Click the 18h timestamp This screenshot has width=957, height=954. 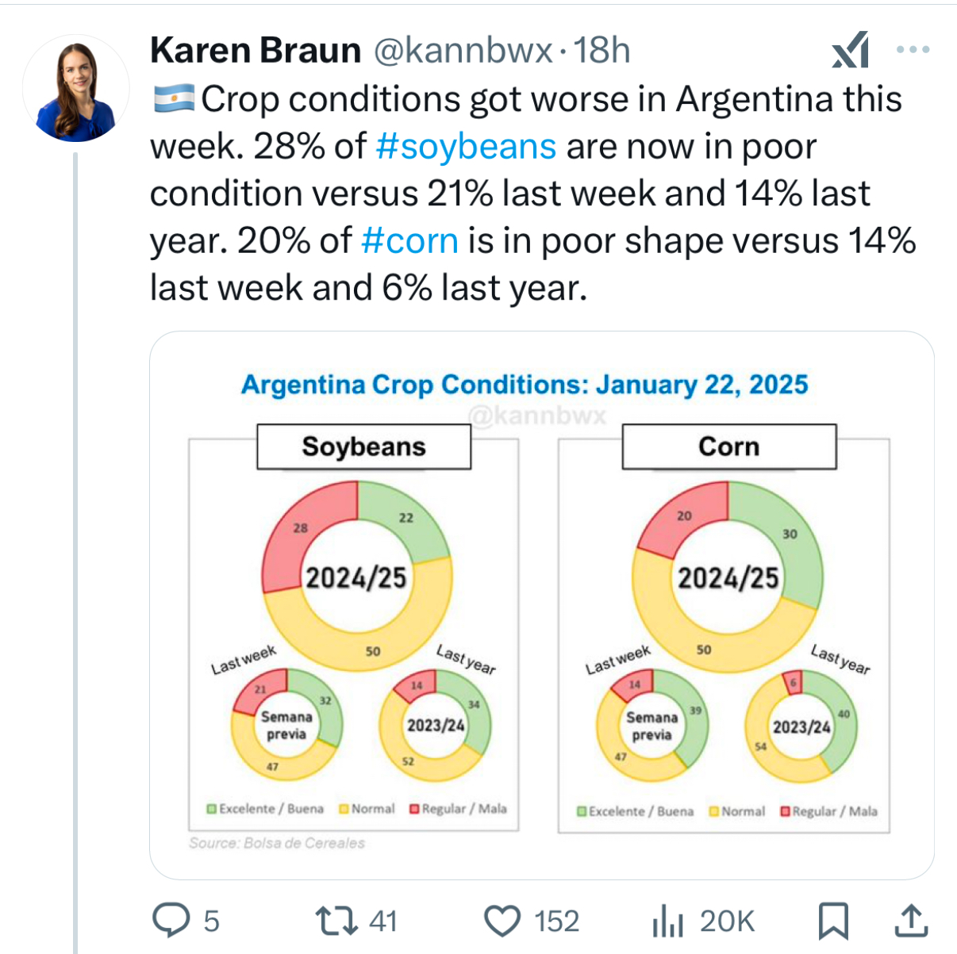[601, 51]
